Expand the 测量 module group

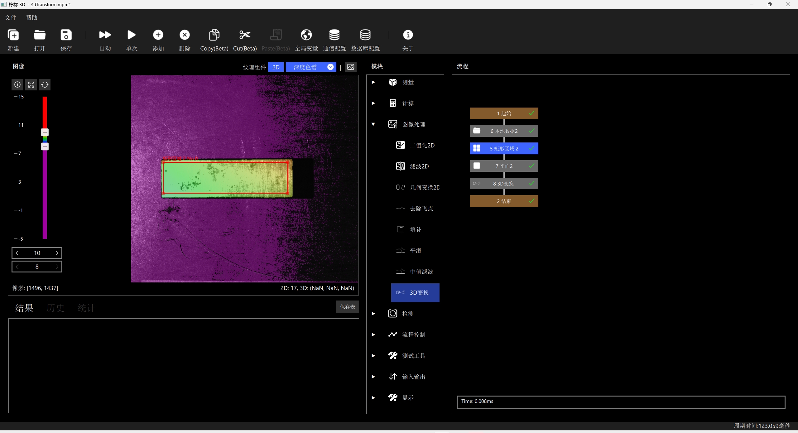[x=373, y=82]
